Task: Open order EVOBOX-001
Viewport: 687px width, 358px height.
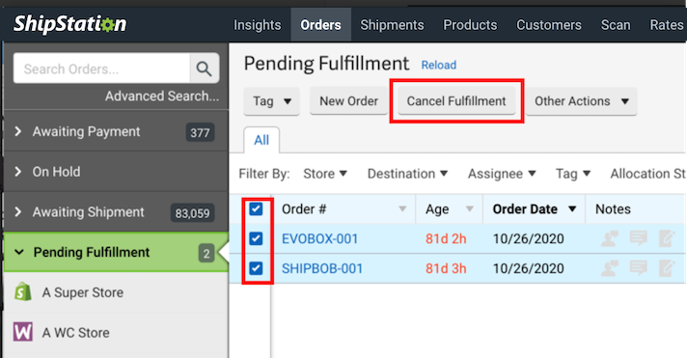Action: point(319,238)
